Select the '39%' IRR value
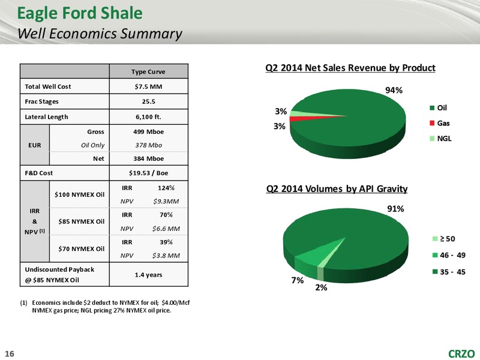This screenshot has height=360, width=480. coord(166,242)
